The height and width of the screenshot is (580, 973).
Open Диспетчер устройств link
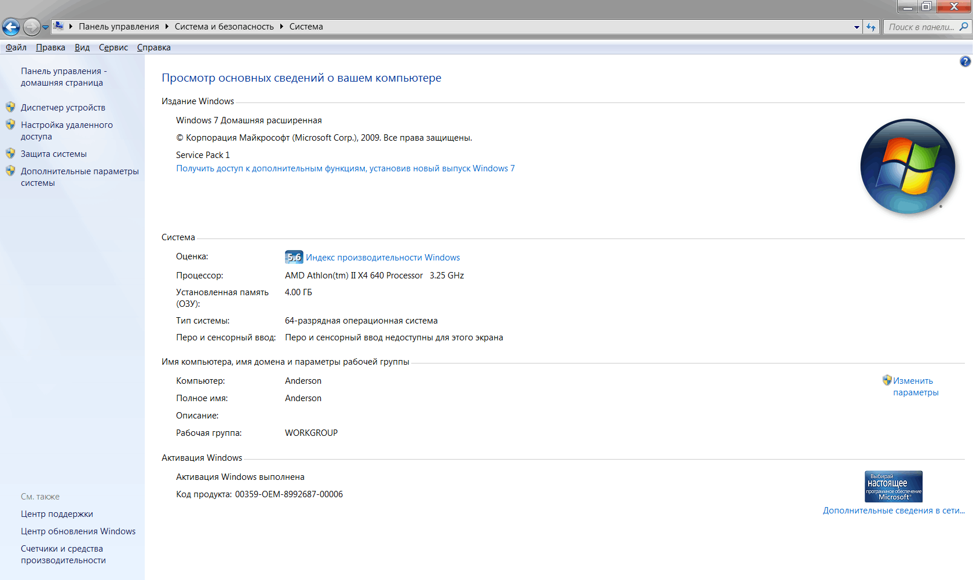pos(63,108)
